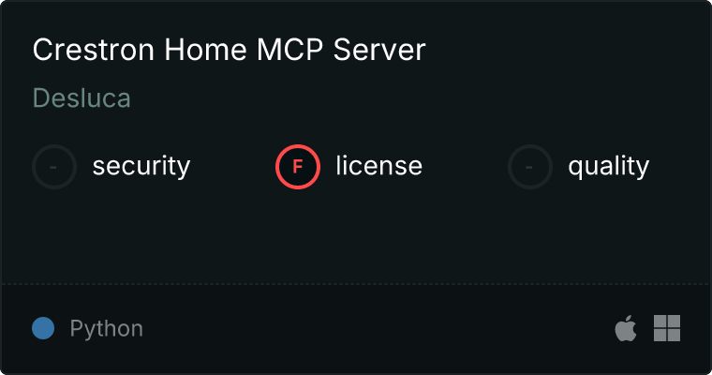Click the security grade dash badge
Screen dimensions: 712x375
[54, 167]
